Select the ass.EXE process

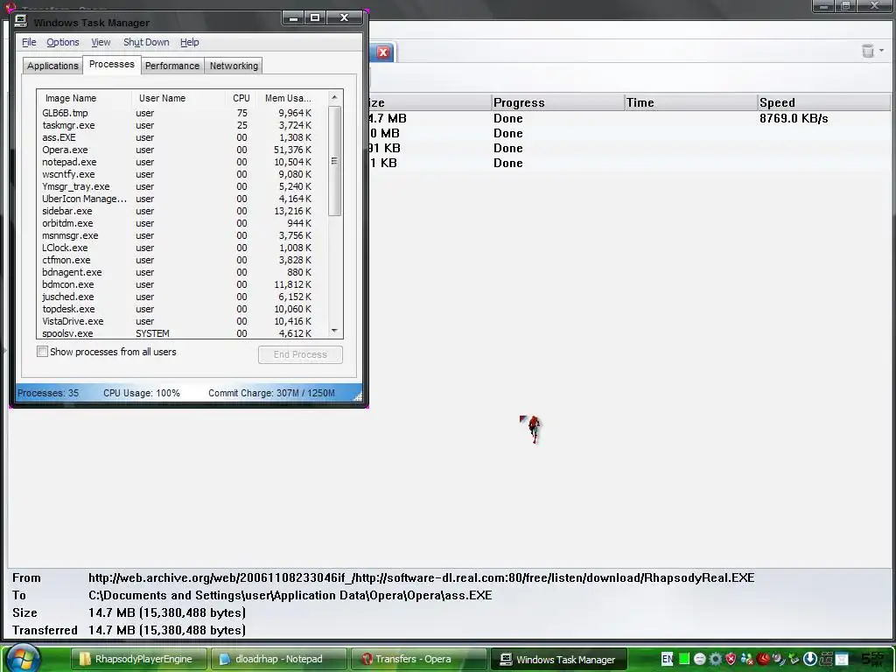[182, 137]
